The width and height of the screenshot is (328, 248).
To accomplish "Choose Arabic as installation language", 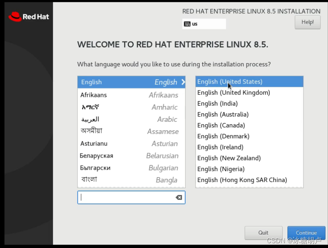I will 121,119.
